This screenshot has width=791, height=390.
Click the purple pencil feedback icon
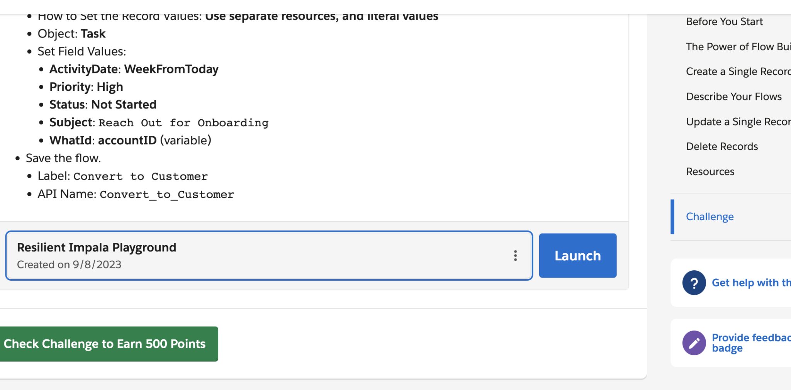point(694,343)
